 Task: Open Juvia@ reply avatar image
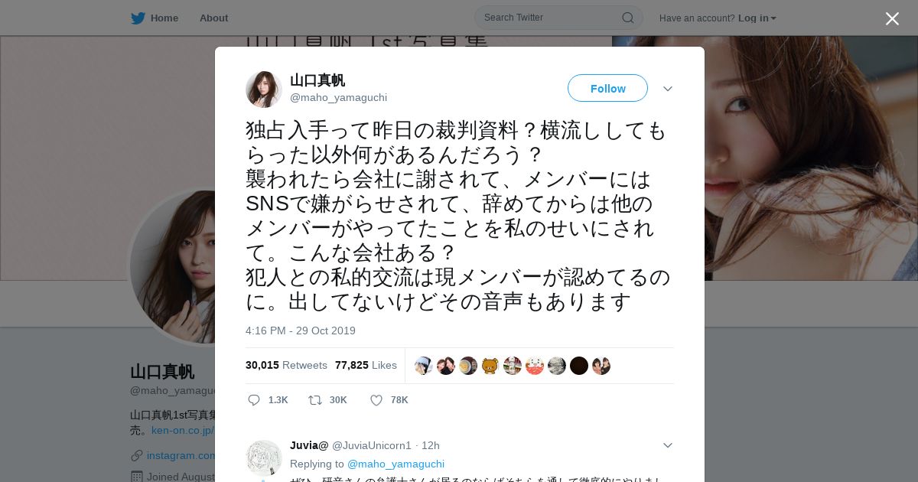[264, 458]
